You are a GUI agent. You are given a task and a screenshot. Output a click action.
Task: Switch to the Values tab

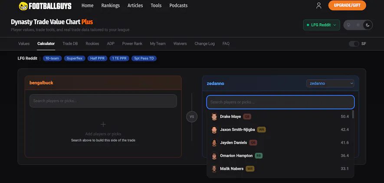[24, 43]
